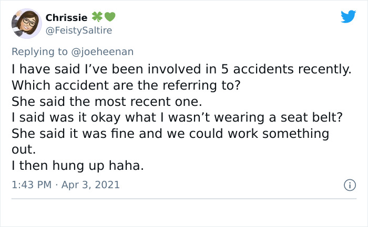
Task: Click "I then hung up haha."
Action: [x=77, y=166]
